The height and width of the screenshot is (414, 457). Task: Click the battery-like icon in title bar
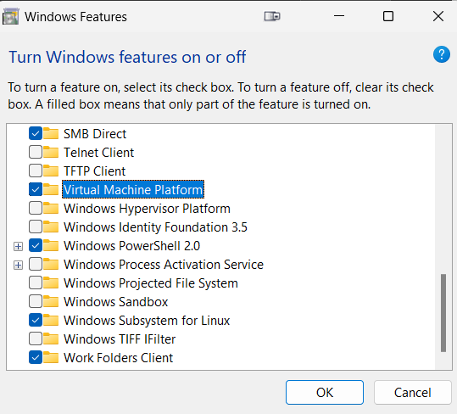pyautogui.click(x=272, y=16)
